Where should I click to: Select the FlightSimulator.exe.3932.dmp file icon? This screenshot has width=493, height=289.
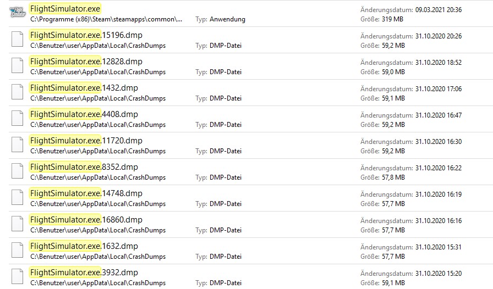click(17, 277)
